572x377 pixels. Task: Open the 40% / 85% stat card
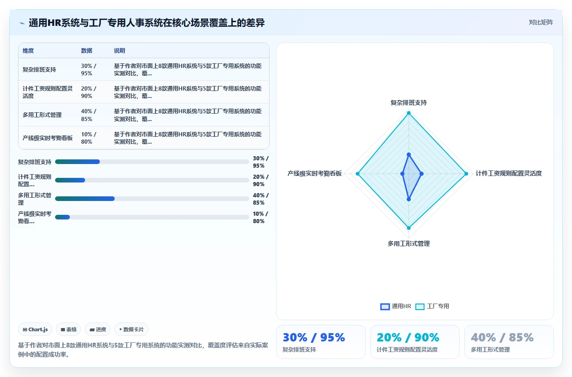pyautogui.click(x=509, y=342)
